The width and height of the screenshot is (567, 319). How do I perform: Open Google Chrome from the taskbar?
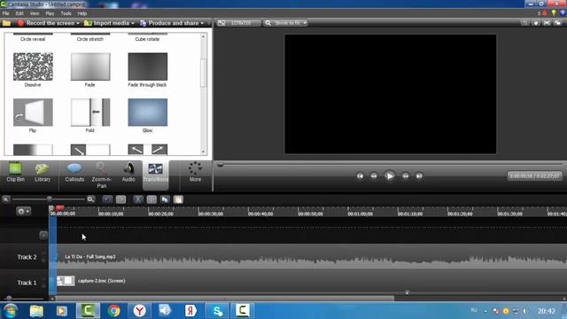[114, 311]
